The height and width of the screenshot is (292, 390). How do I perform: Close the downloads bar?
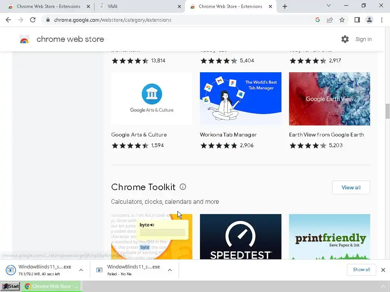[383, 270]
